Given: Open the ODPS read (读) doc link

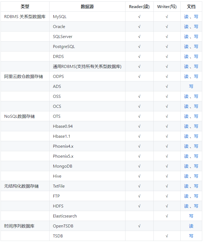Looking at the screenshot, I should click(x=186, y=76).
